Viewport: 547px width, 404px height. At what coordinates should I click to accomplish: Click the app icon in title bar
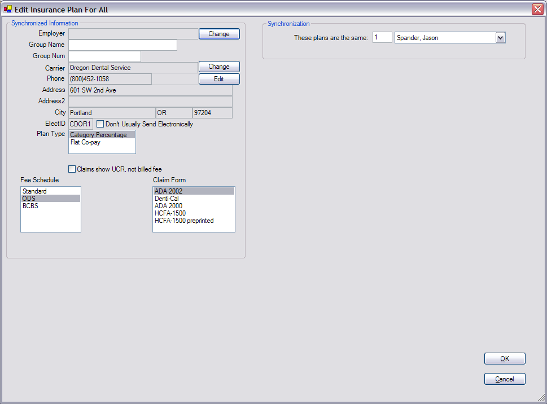click(8, 9)
